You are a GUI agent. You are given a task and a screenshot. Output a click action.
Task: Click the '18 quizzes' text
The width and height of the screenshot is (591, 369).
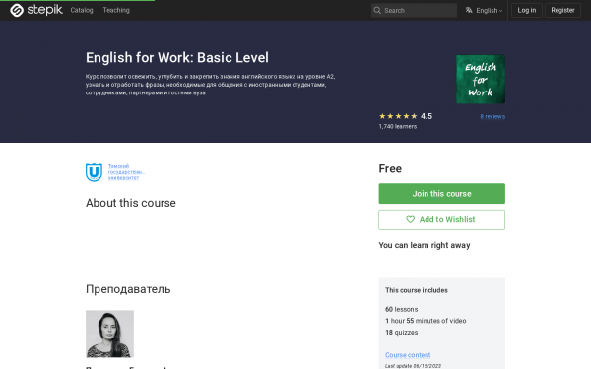pos(402,333)
